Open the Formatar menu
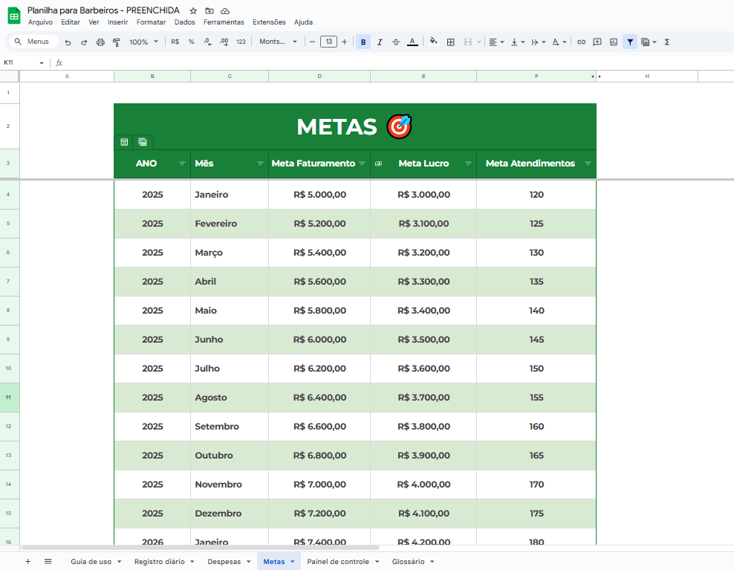734x570 pixels. [x=151, y=22]
